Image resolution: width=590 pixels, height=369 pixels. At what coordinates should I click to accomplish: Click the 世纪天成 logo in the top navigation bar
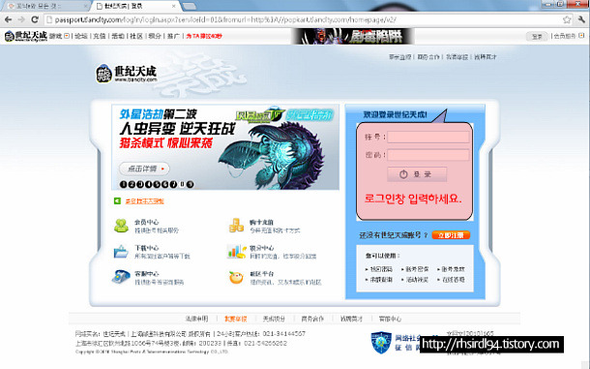25,36
